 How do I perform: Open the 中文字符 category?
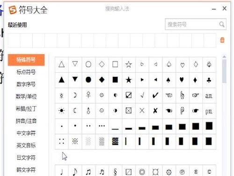26,133
